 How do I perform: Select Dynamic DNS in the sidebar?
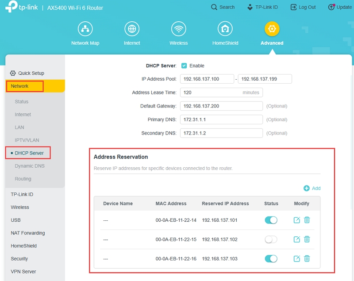click(x=30, y=166)
